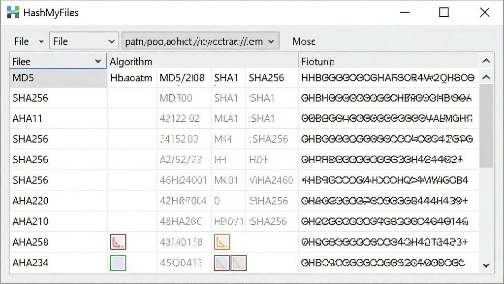Click the second gray icon in AHA234 row

tap(239, 263)
